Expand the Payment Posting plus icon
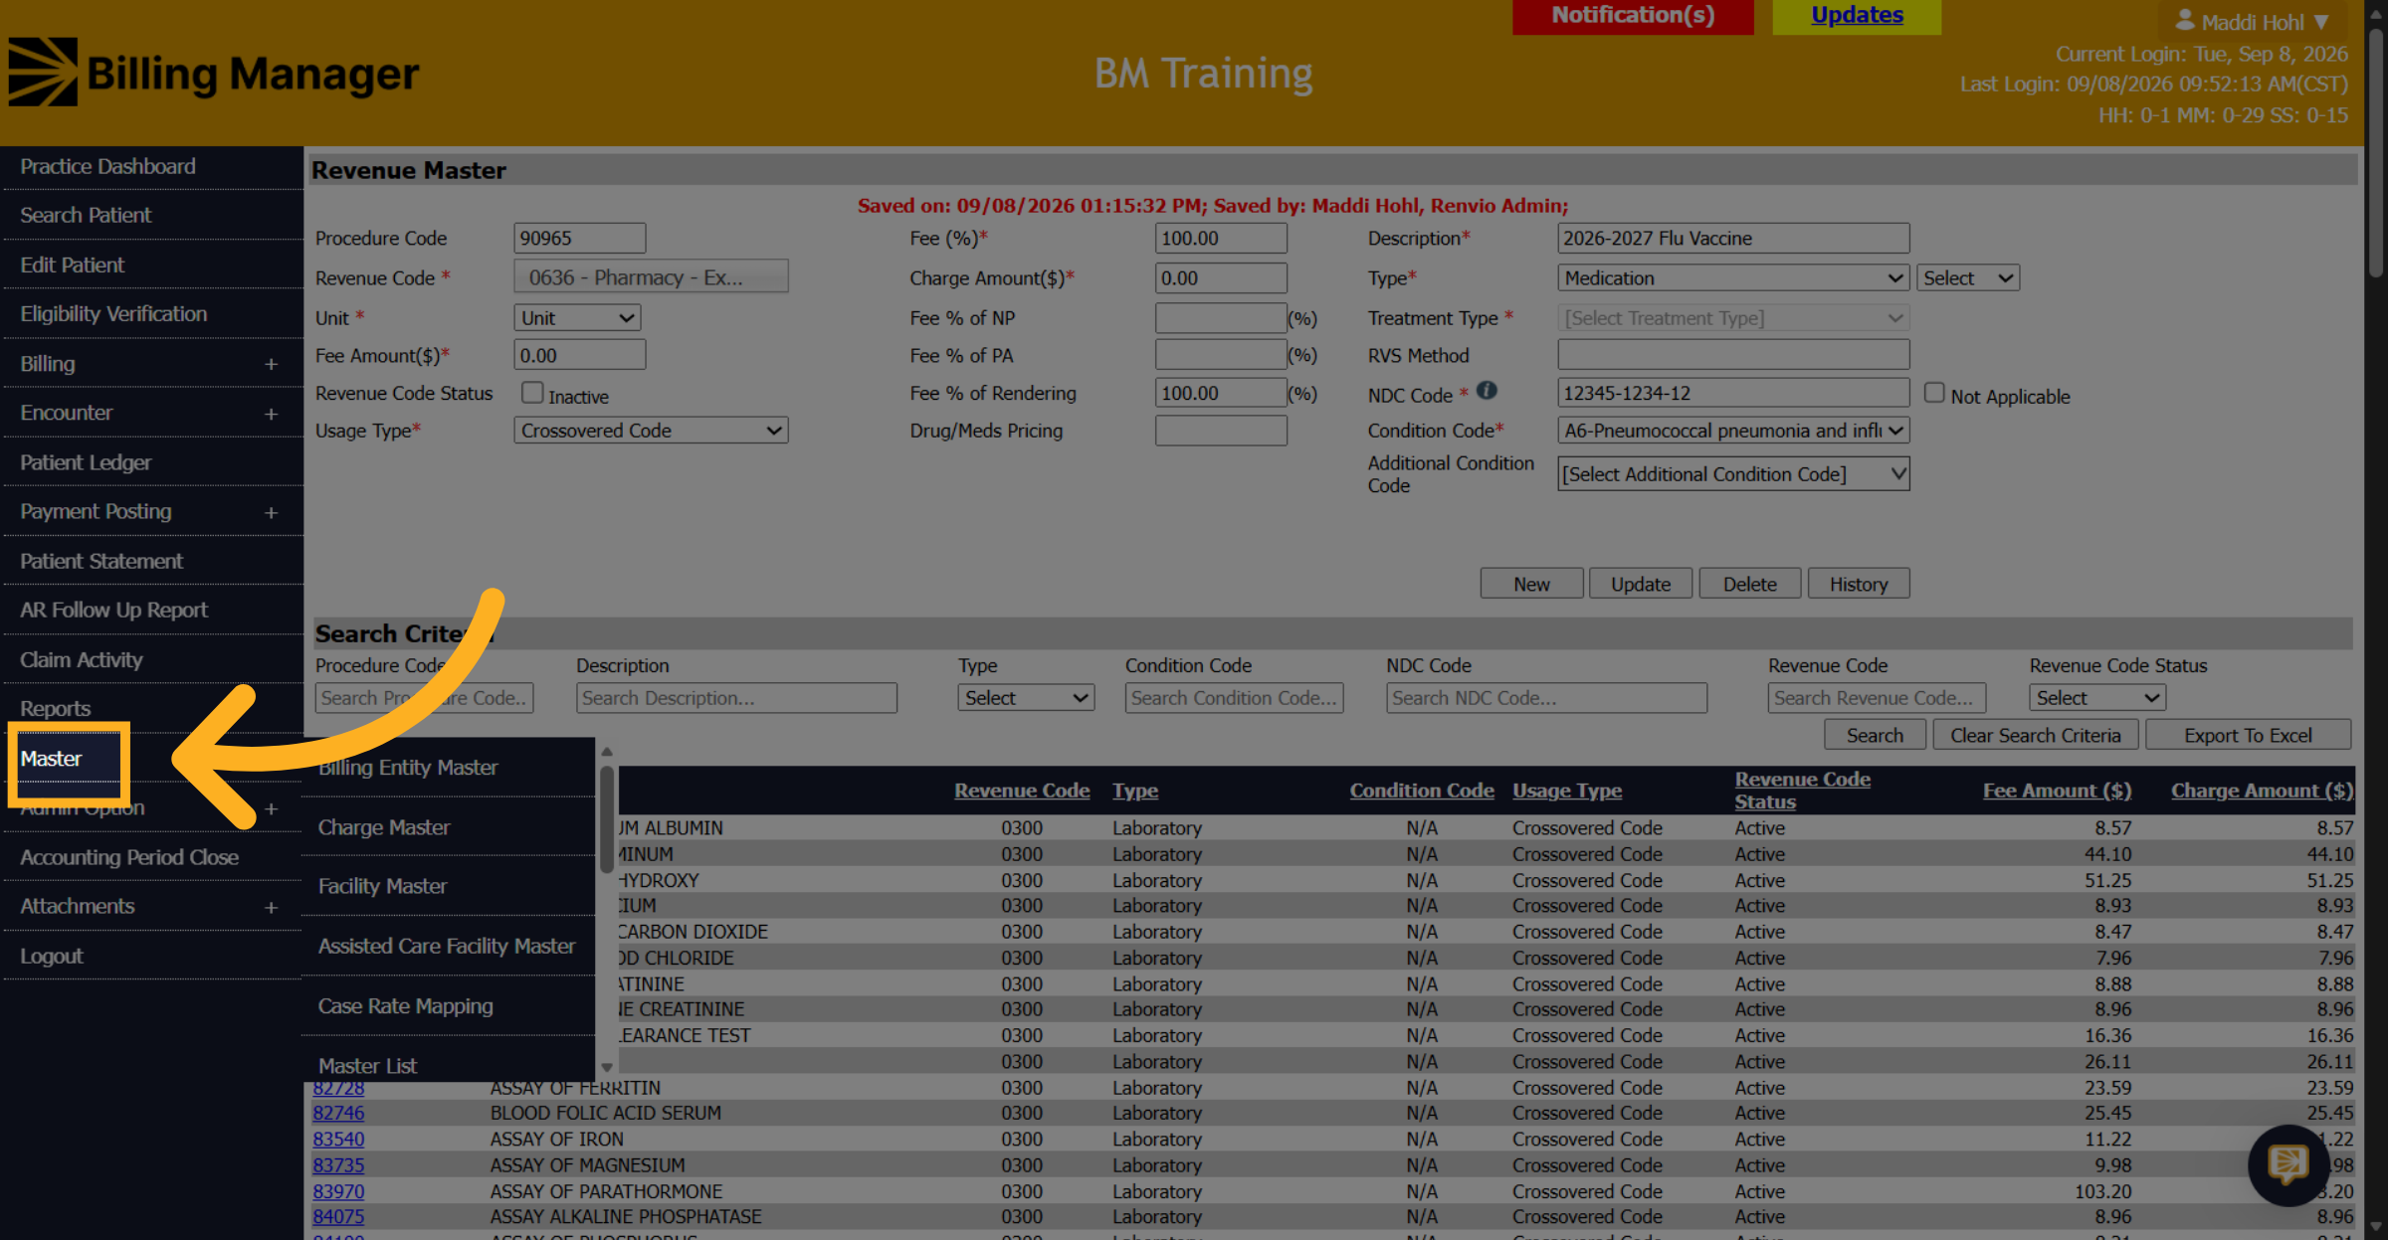 [271, 513]
